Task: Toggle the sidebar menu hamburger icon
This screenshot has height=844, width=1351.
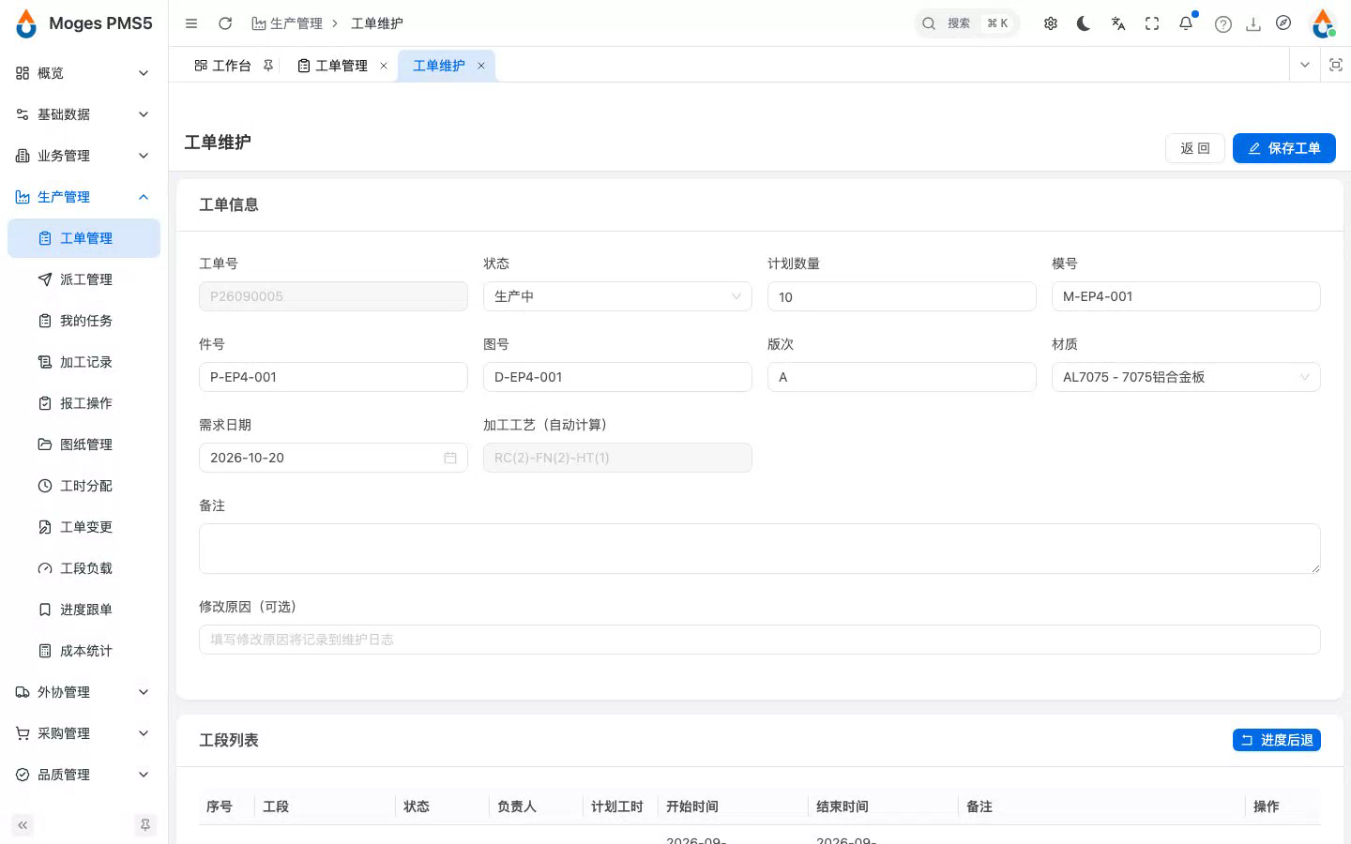Action: [x=191, y=23]
